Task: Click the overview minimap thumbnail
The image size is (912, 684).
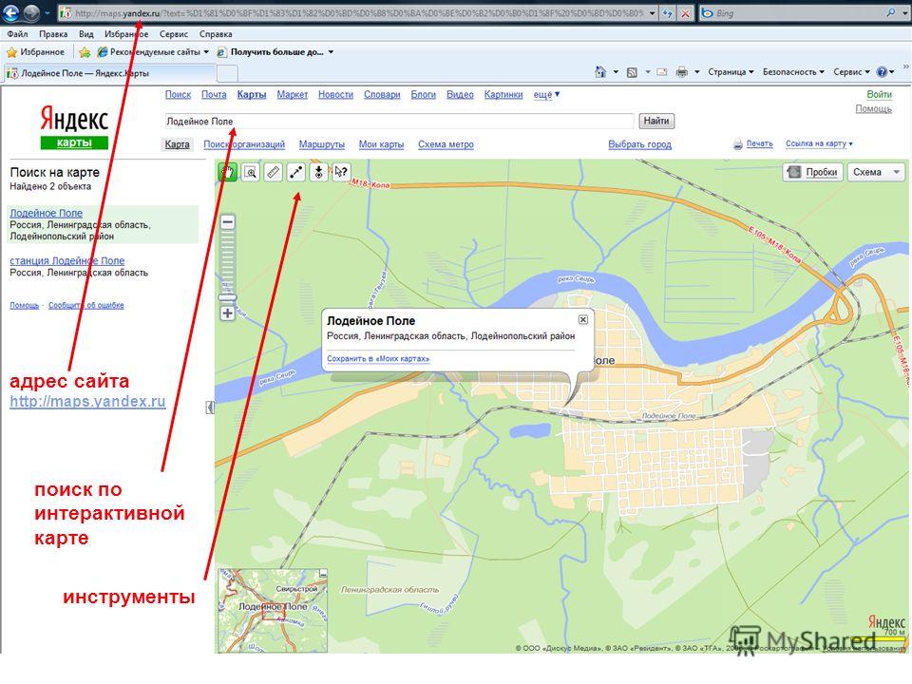Action: 273,610
